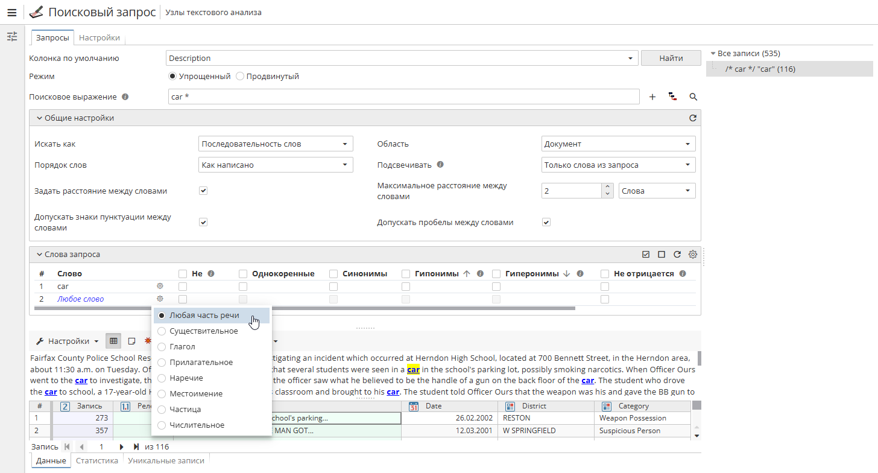
Task: Click the red tree-structure icon beside search expression
Action: [672, 97]
